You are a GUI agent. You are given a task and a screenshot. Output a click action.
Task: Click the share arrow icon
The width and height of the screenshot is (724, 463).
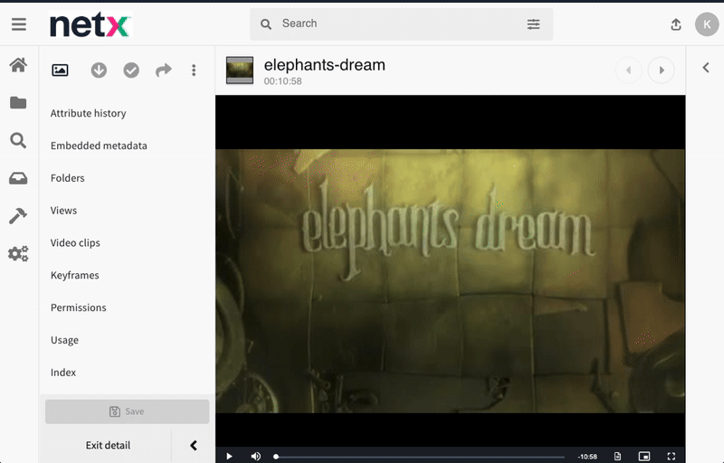pyautogui.click(x=163, y=71)
